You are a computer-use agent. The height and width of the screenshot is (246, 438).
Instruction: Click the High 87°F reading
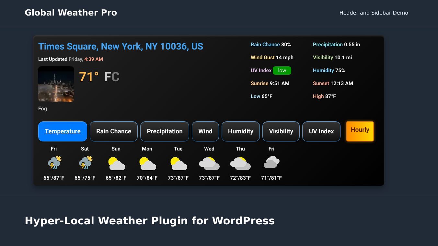[324, 96]
